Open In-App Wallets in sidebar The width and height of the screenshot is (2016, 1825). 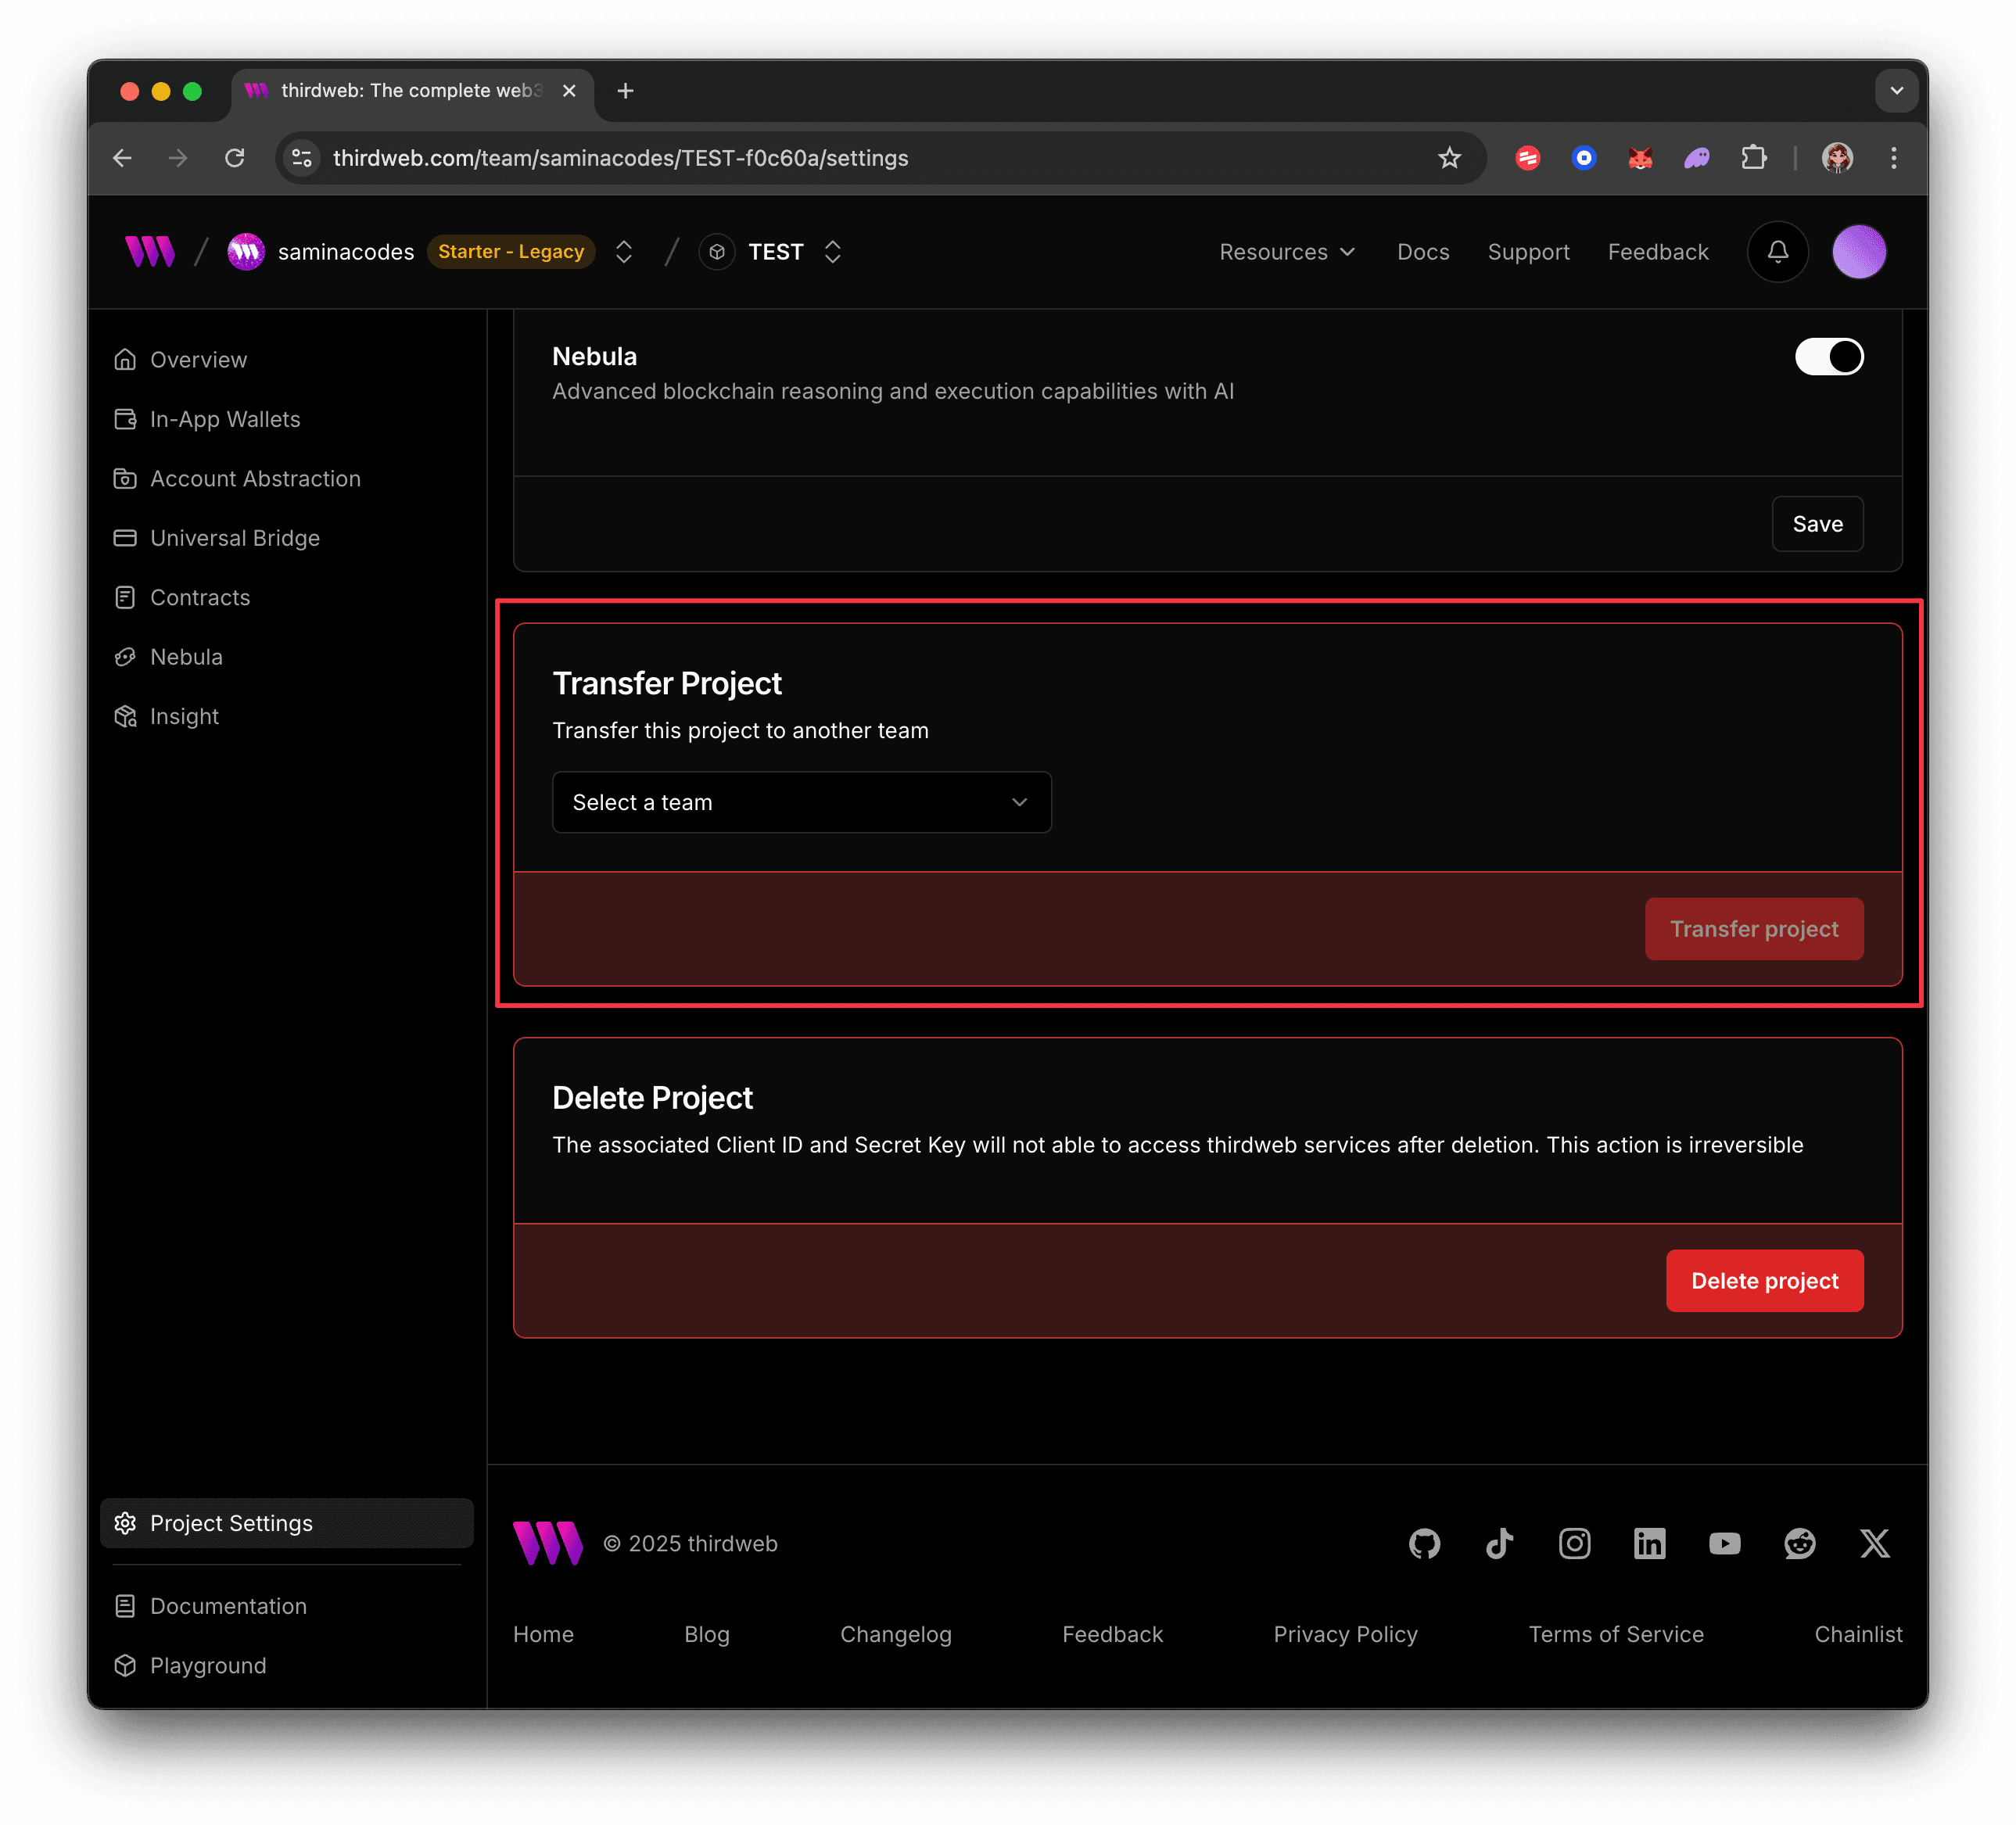[x=224, y=419]
